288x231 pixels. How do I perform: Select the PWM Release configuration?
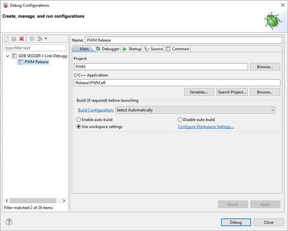pyautogui.click(x=36, y=62)
